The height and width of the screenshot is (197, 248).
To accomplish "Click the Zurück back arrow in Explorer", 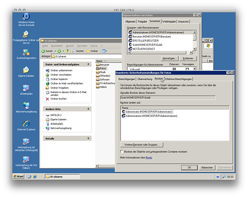I will (x=44, y=51).
